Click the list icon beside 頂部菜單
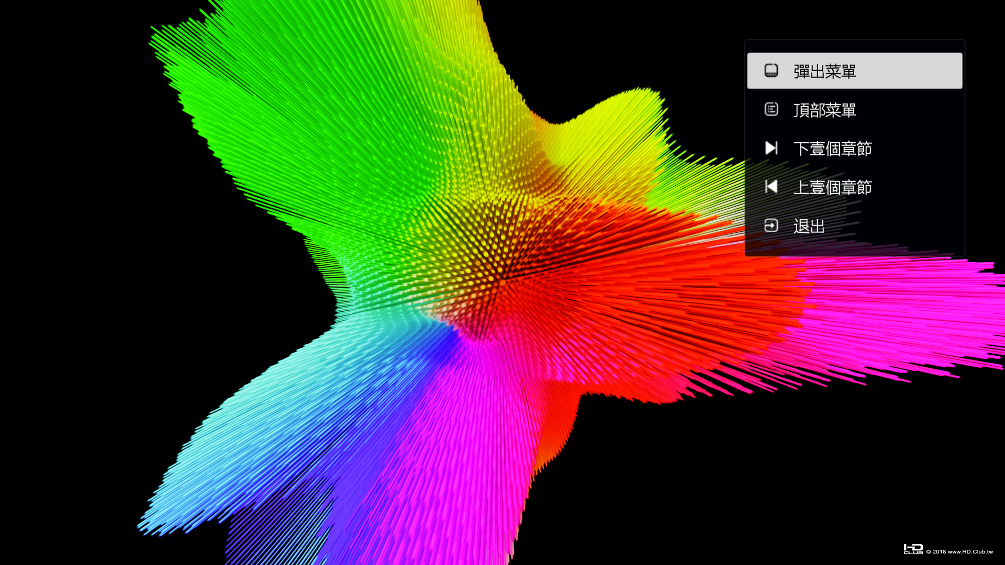1005x565 pixels. pos(771,109)
